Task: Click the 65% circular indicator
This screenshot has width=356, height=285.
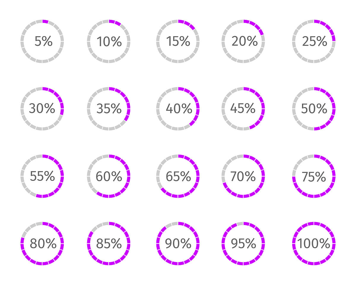Action: click(x=178, y=176)
